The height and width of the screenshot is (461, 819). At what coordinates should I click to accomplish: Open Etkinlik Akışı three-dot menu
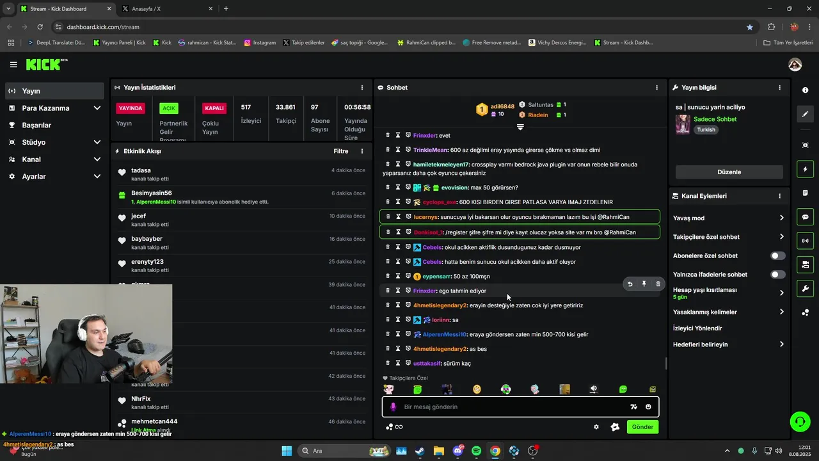[362, 151]
